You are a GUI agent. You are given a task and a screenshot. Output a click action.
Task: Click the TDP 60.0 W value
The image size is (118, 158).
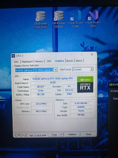pos(69,90)
